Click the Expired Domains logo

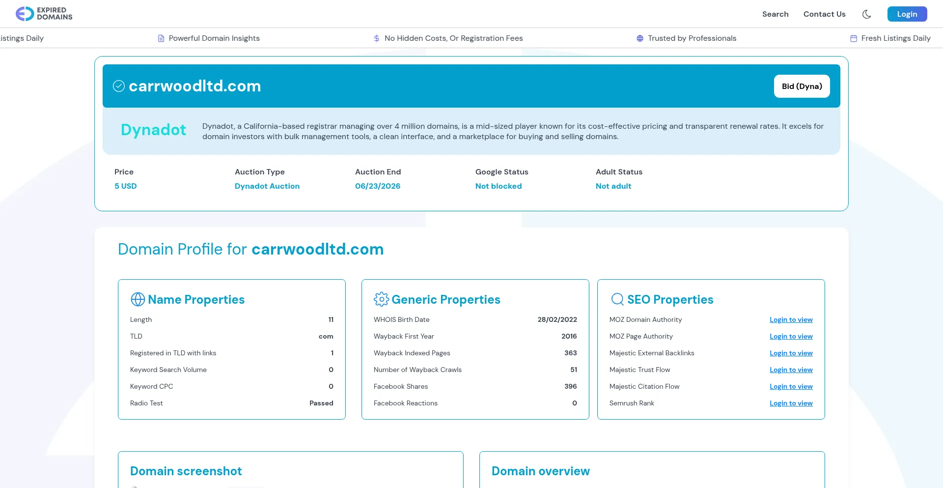pyautogui.click(x=44, y=14)
